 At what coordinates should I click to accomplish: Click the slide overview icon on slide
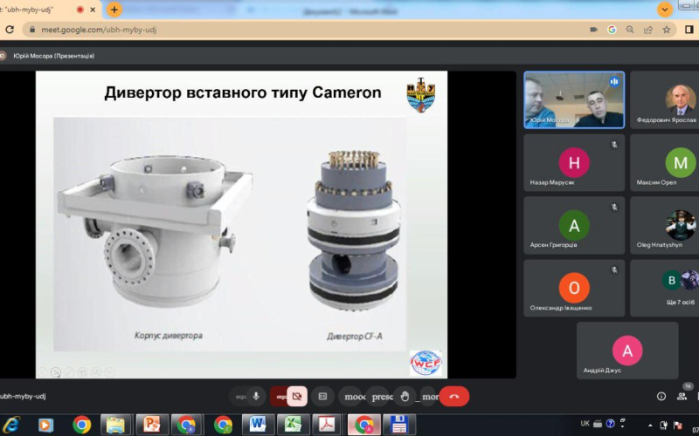tap(82, 372)
